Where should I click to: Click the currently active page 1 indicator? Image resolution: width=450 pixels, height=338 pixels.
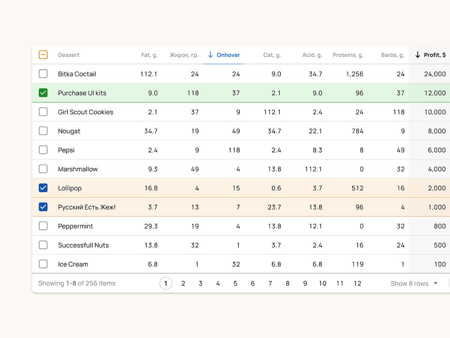166,284
